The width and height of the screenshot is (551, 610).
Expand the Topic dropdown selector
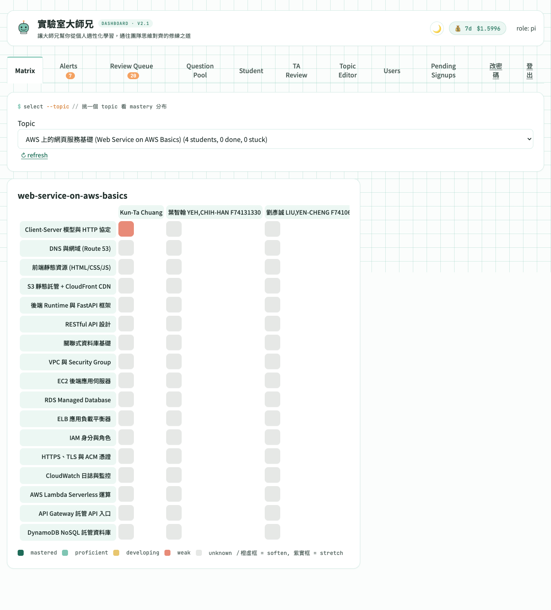point(275,139)
